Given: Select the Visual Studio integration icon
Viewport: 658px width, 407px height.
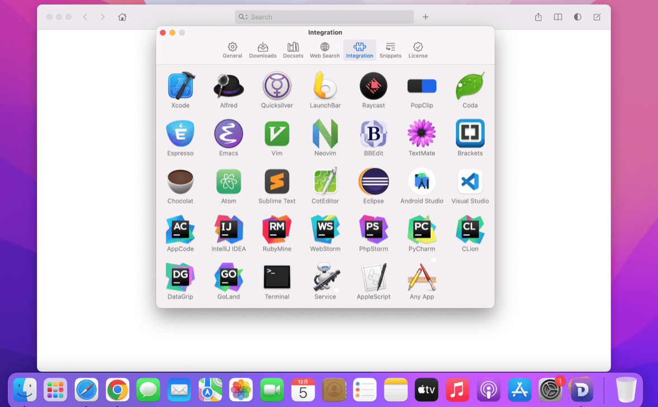Looking at the screenshot, I should click(470, 182).
